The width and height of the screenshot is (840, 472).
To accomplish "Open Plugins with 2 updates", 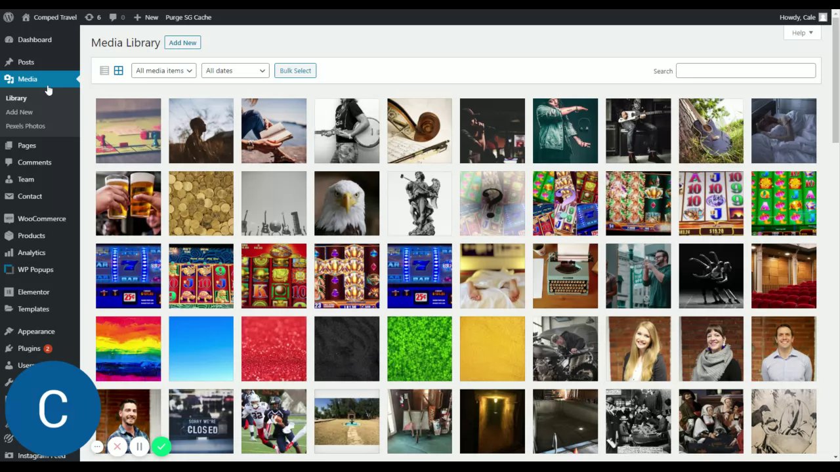I will [40, 348].
